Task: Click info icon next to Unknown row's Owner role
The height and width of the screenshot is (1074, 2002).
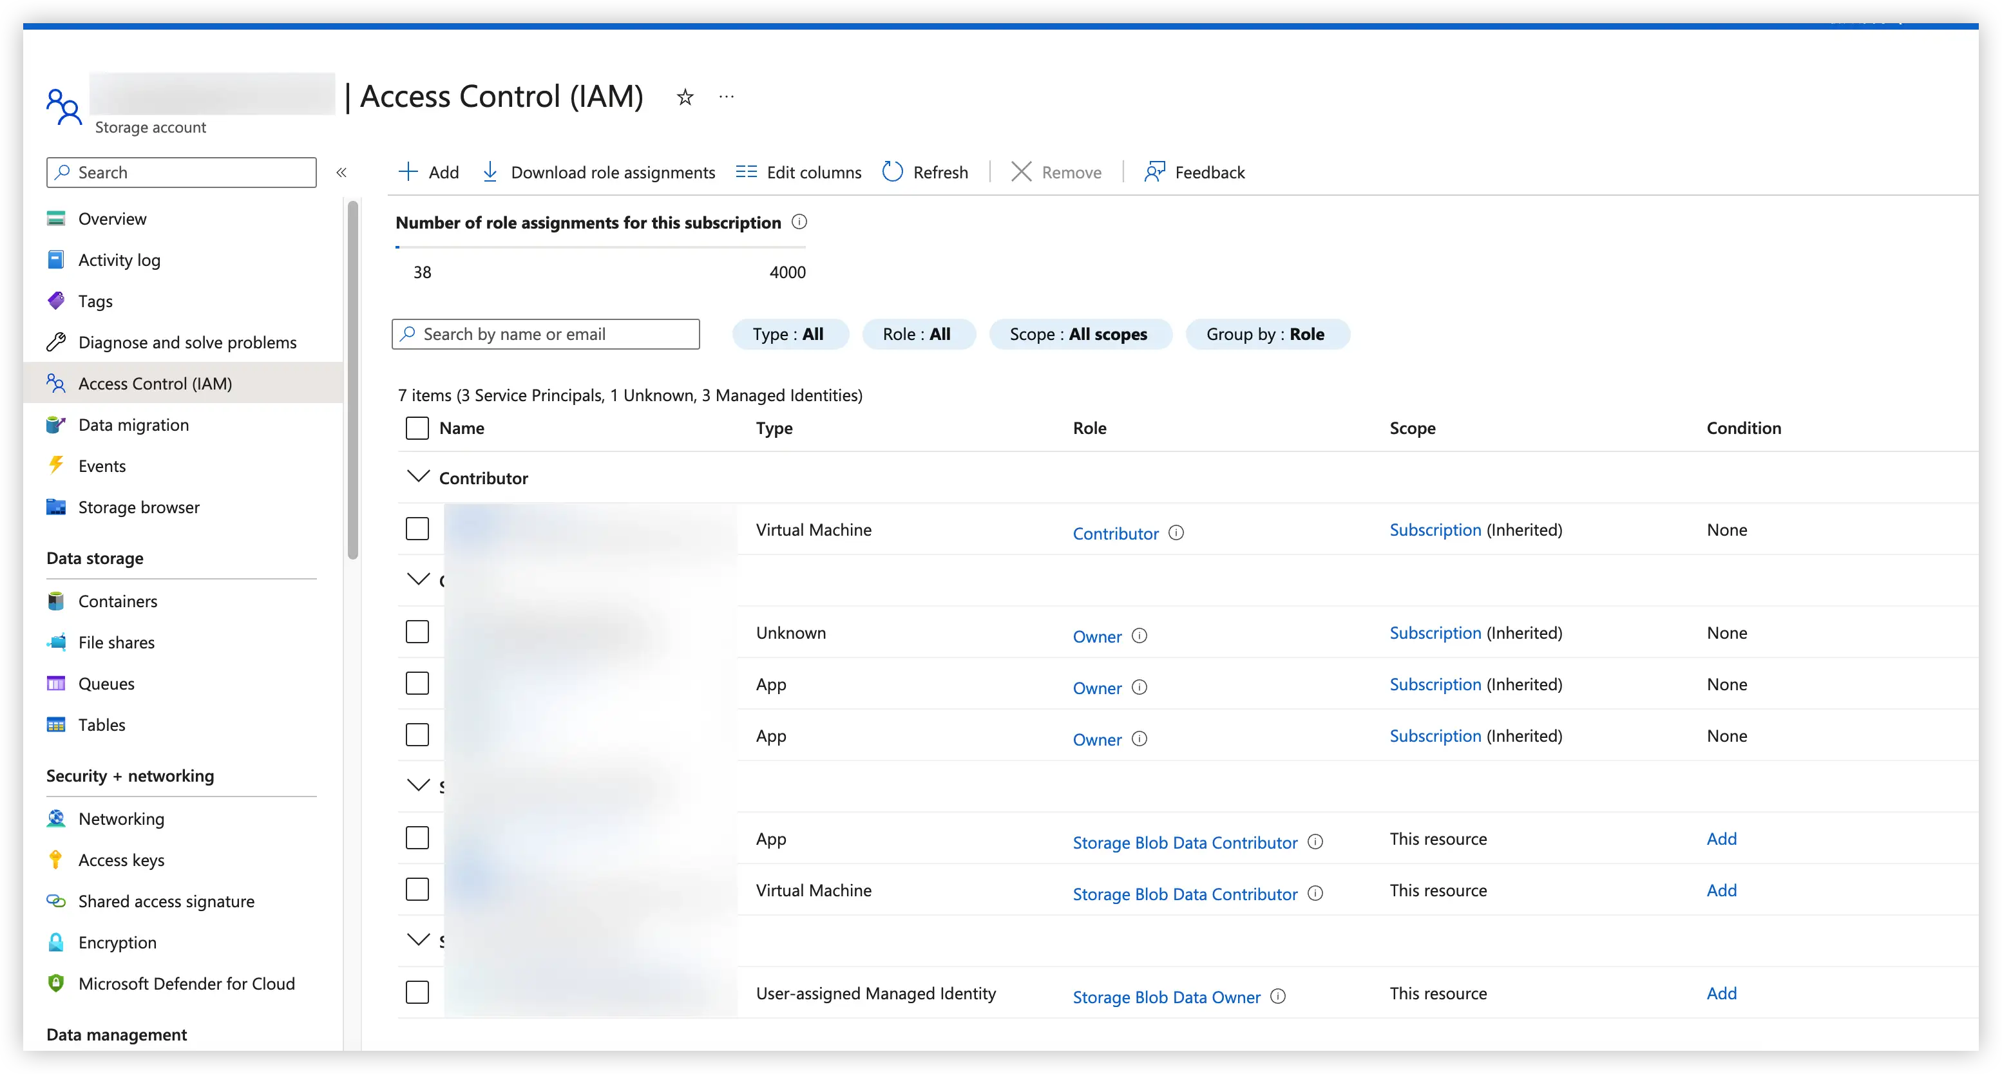Action: [1139, 636]
